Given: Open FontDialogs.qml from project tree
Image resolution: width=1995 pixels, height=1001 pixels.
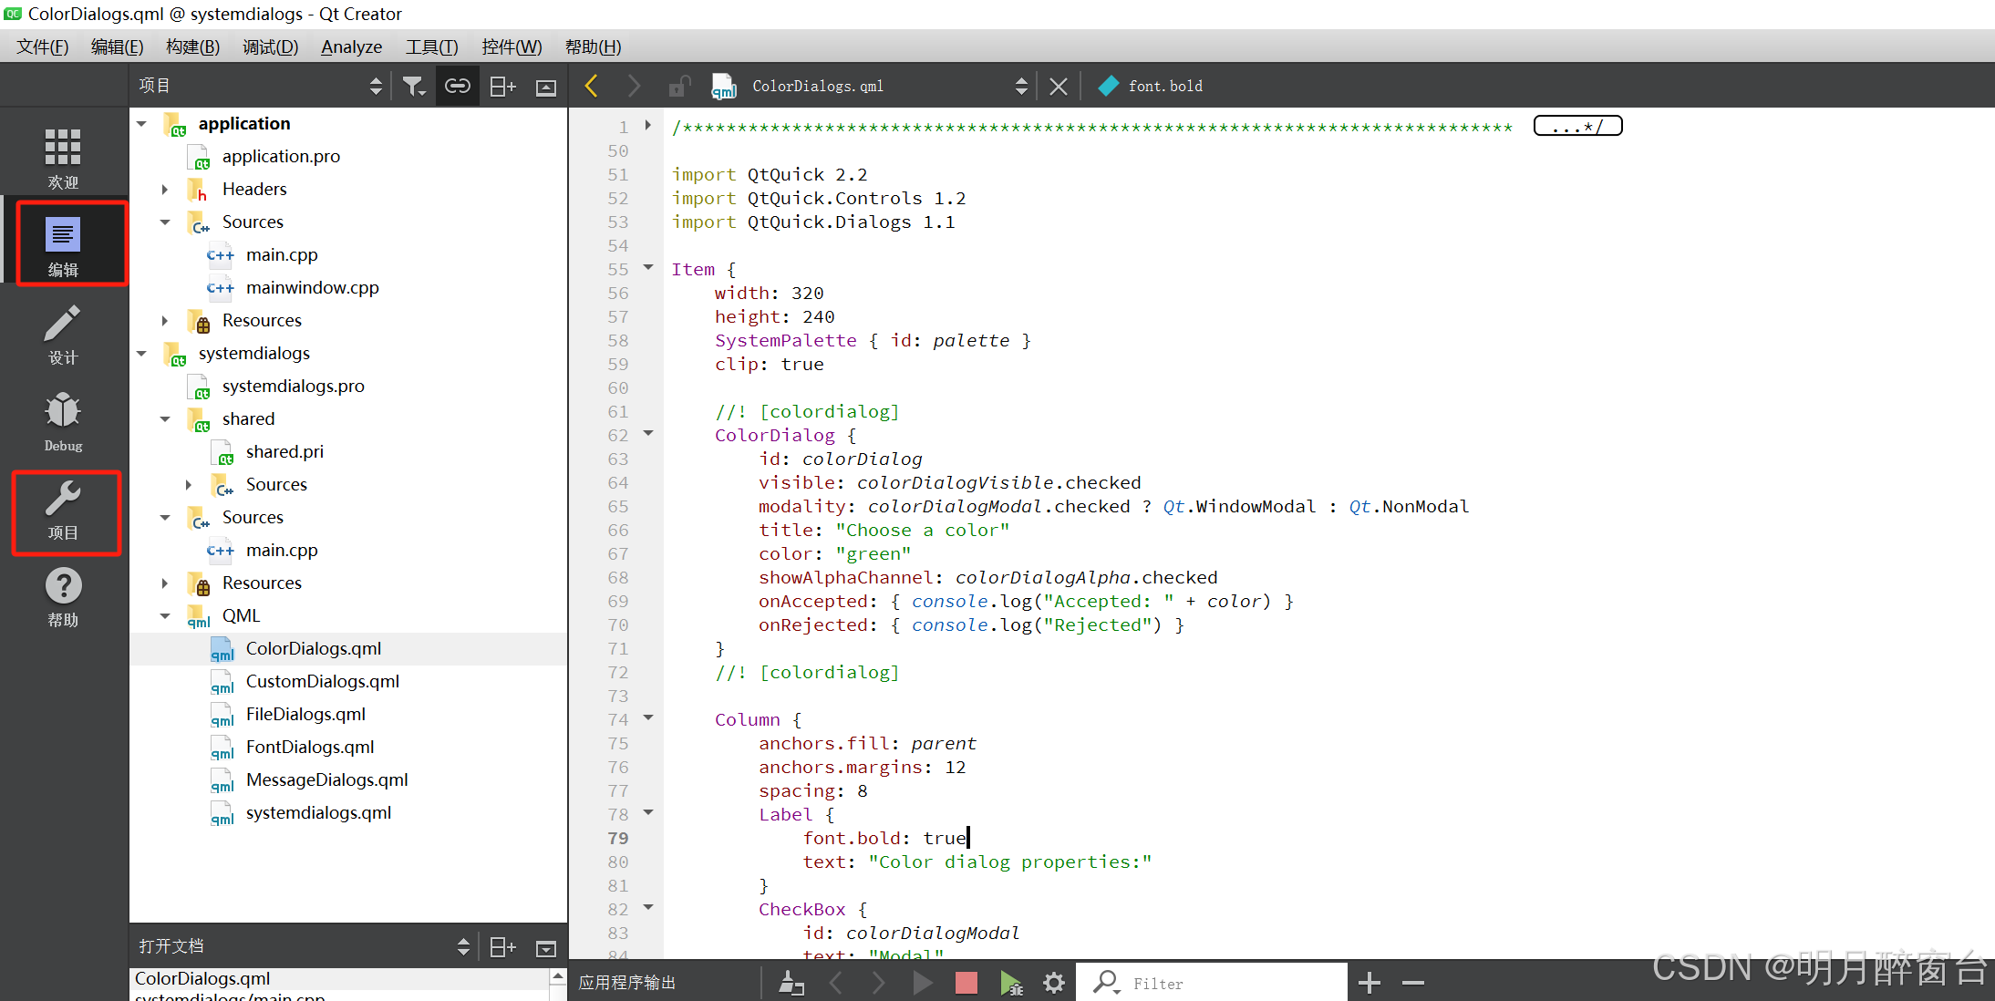Looking at the screenshot, I should [309, 747].
